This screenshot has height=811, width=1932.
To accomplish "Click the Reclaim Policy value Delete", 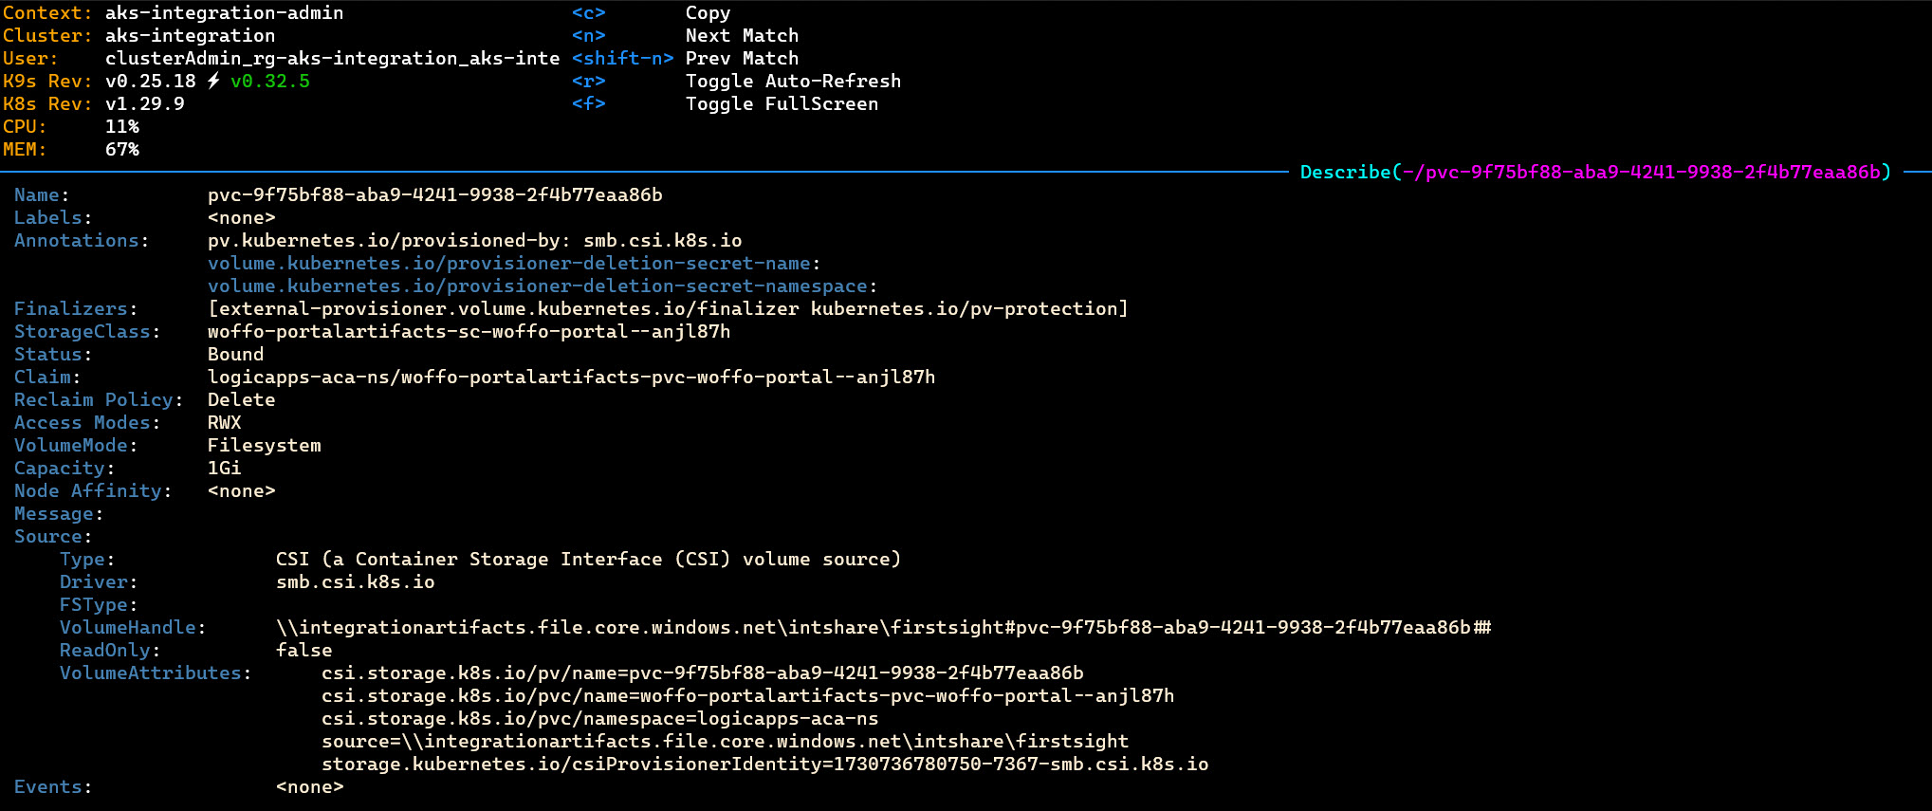I will pyautogui.click(x=241, y=400).
